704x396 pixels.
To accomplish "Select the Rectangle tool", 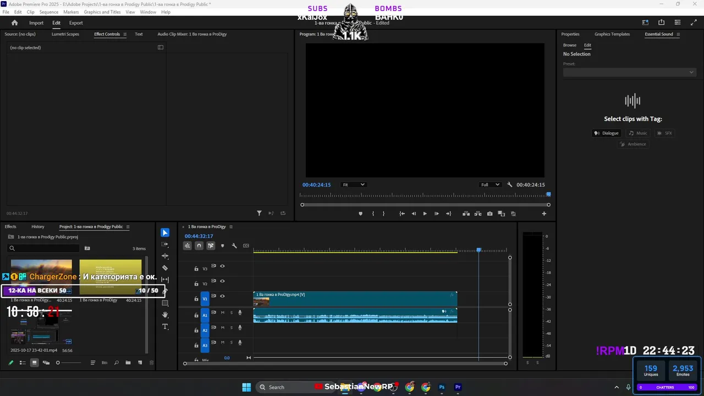I will (165, 303).
